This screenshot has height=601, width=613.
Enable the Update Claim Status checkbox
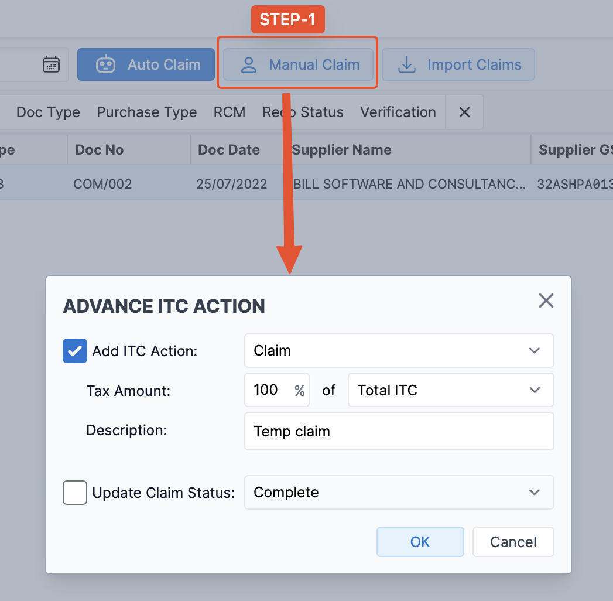coord(75,493)
